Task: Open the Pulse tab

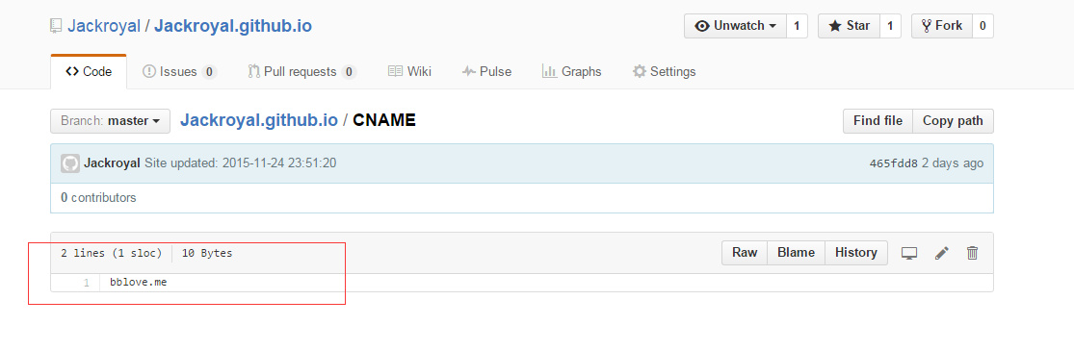Action: (487, 72)
